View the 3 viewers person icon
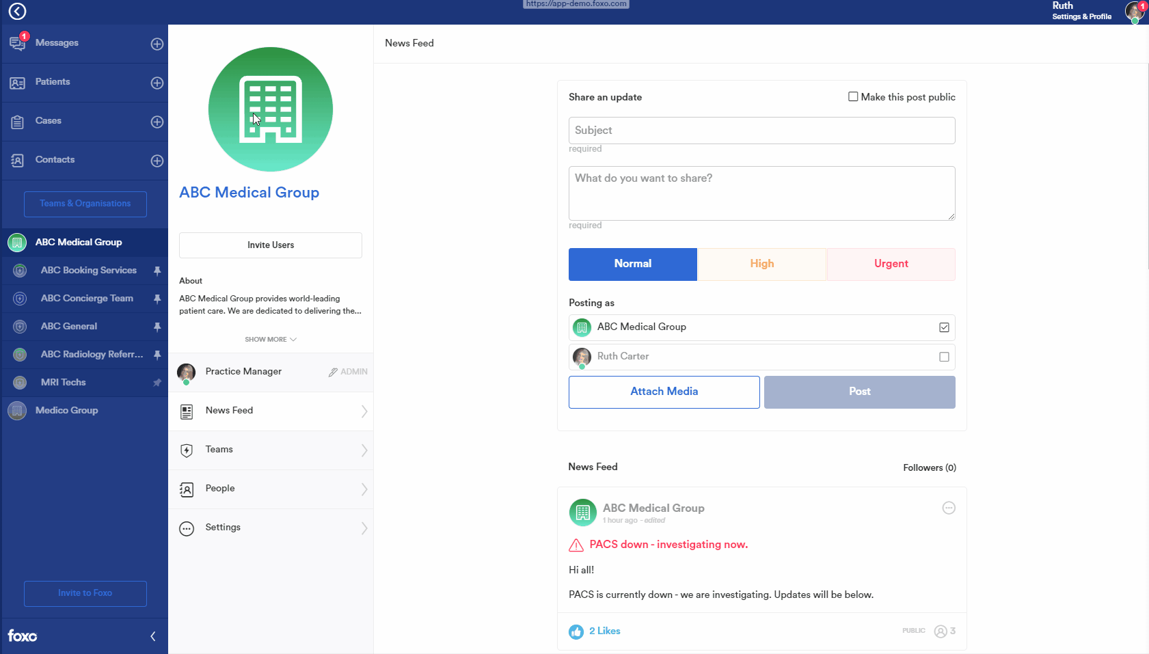 click(941, 631)
